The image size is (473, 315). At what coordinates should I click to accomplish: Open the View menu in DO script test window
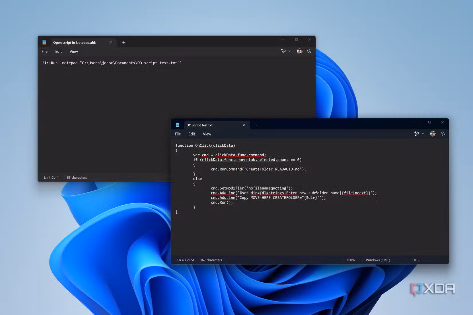pos(207,134)
